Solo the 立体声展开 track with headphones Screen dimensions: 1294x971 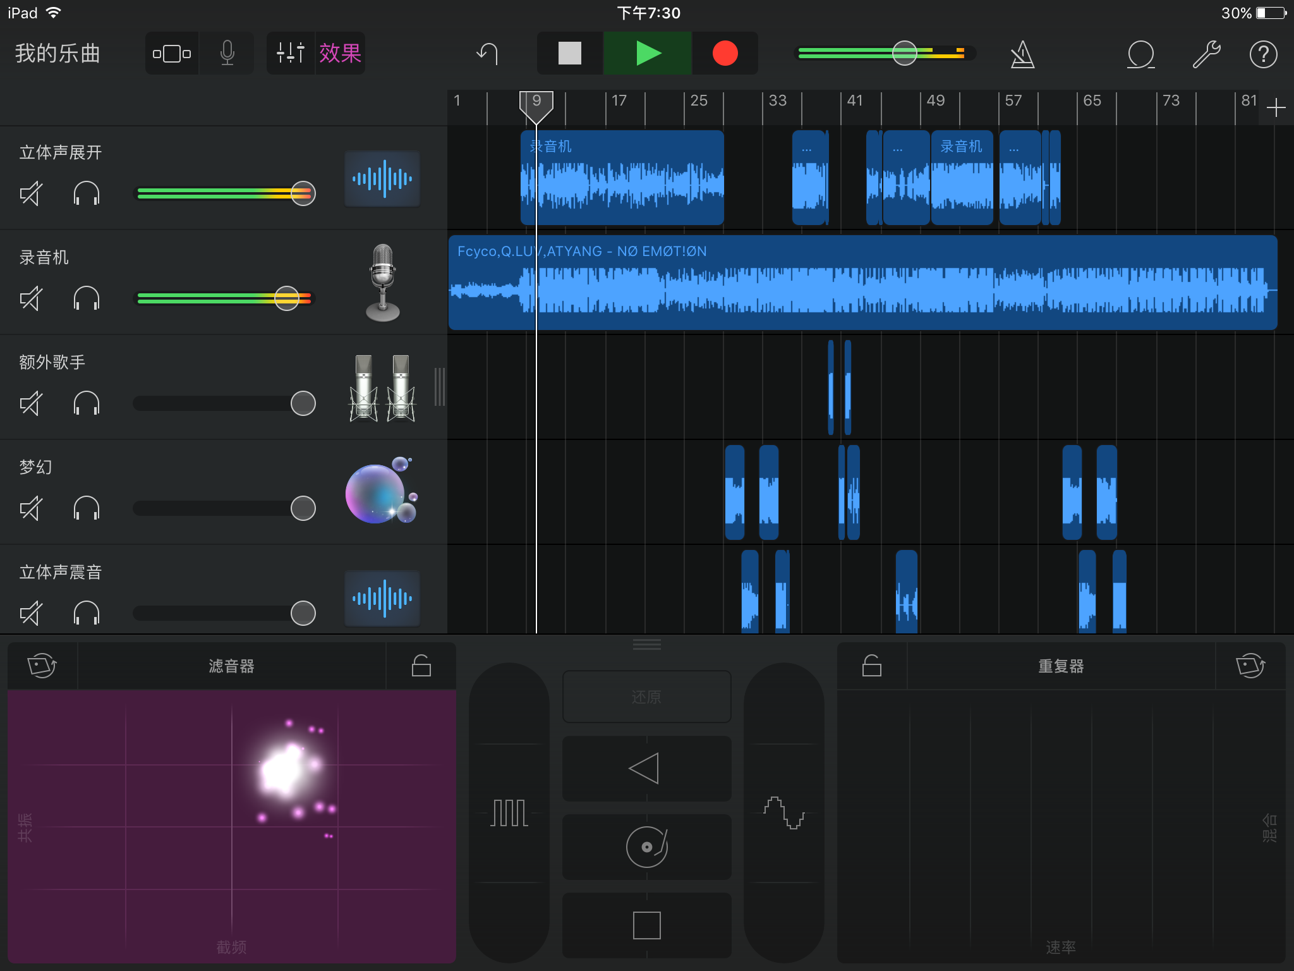pyautogui.click(x=87, y=193)
